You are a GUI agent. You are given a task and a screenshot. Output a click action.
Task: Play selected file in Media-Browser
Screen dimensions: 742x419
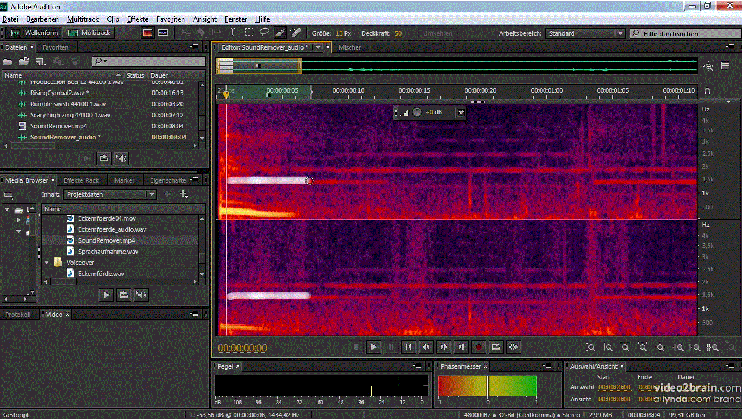tap(106, 295)
